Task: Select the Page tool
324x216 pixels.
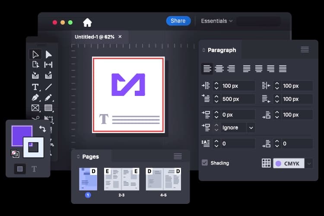Action: [35, 65]
